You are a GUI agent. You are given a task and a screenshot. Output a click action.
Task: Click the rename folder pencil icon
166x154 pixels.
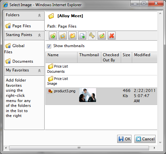point(102,36)
